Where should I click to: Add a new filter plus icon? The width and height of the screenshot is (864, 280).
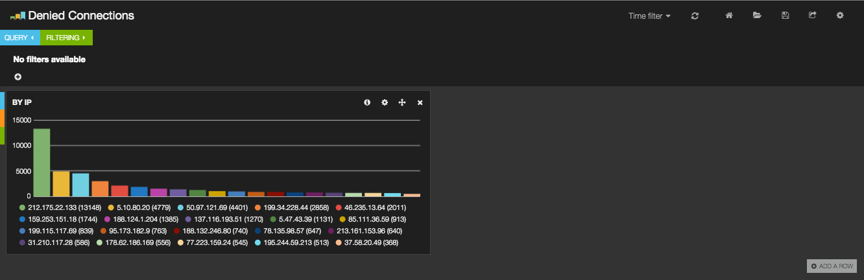click(18, 76)
